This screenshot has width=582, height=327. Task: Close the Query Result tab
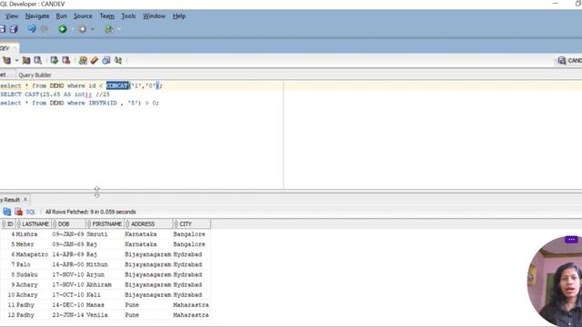(x=25, y=200)
